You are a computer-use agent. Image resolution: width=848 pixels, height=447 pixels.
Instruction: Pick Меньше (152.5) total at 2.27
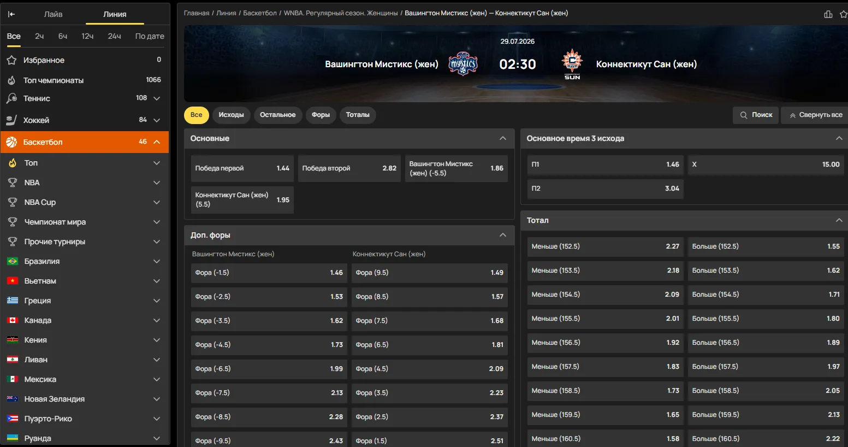tap(606, 246)
